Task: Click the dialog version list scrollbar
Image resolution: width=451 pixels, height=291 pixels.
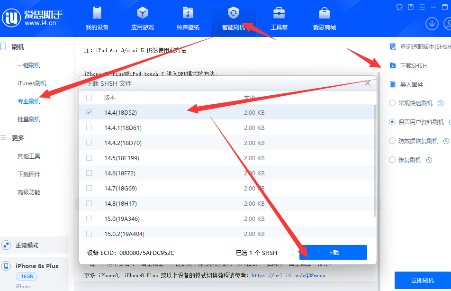Action: [375, 161]
